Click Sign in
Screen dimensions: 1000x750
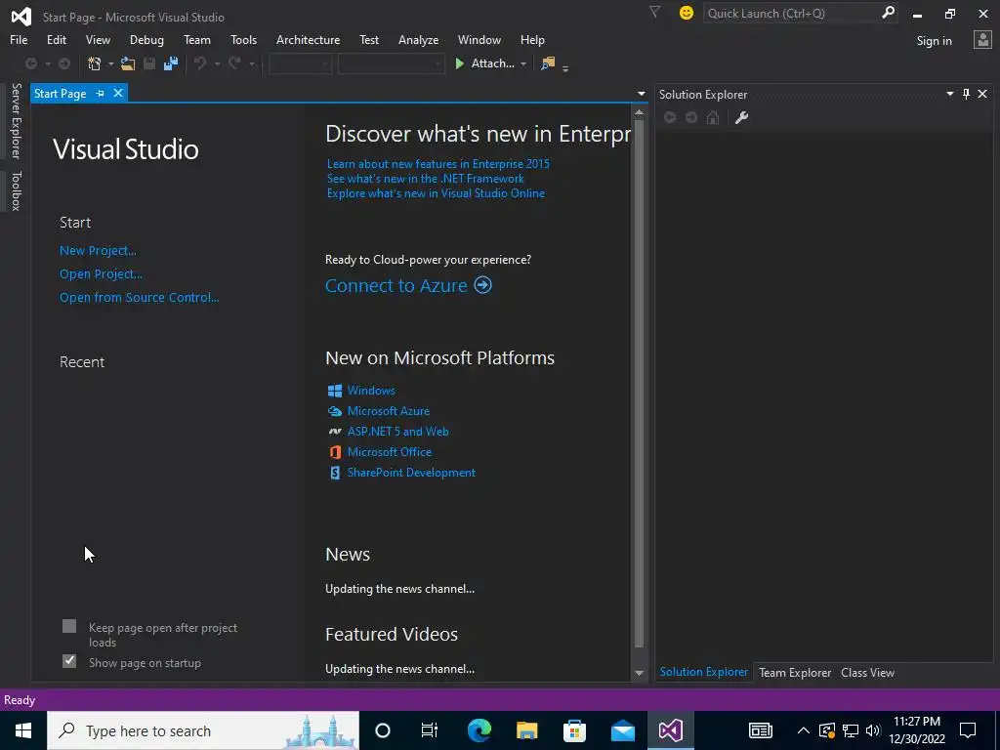[934, 41]
